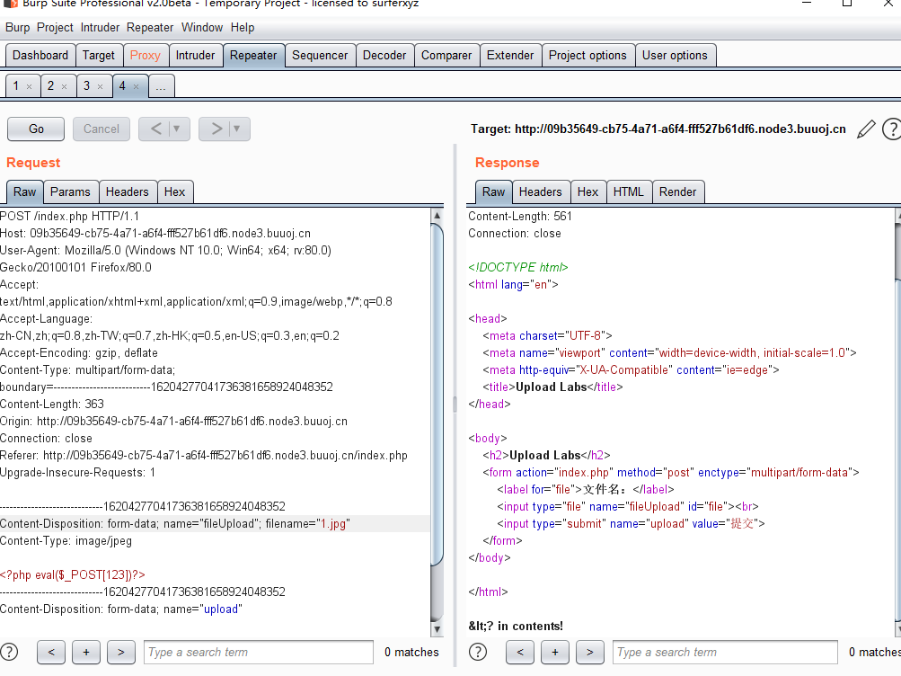Image resolution: width=901 pixels, height=676 pixels.
Task: Go to next request in history
Action: coord(216,129)
